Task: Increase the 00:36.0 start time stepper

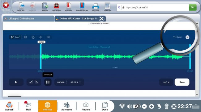Action: pos(67,81)
